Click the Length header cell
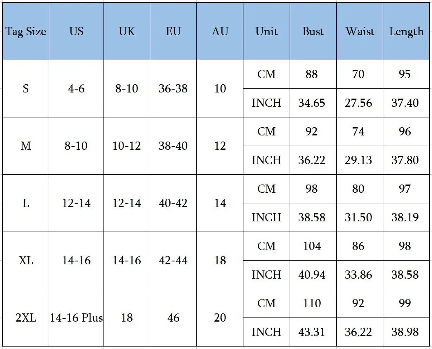The width and height of the screenshot is (432, 349). pyautogui.click(x=406, y=31)
